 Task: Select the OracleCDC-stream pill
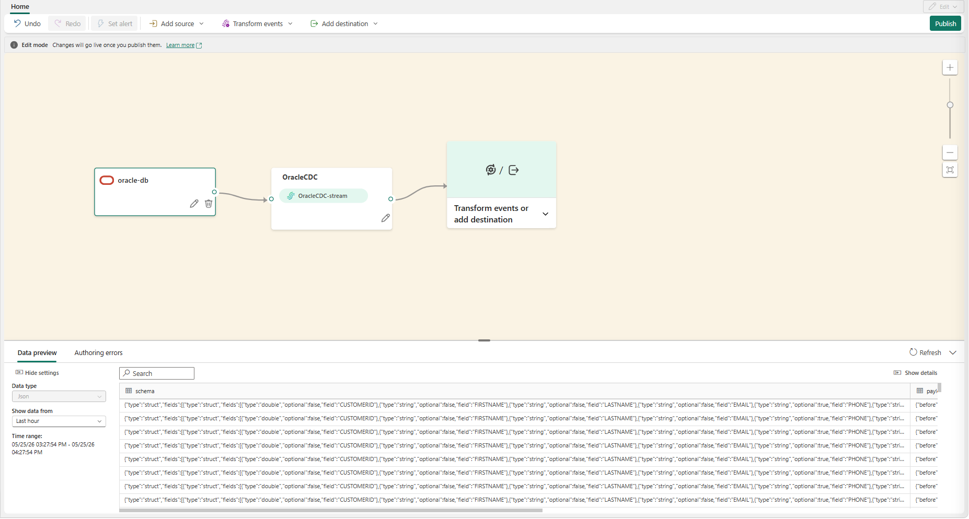[324, 196]
